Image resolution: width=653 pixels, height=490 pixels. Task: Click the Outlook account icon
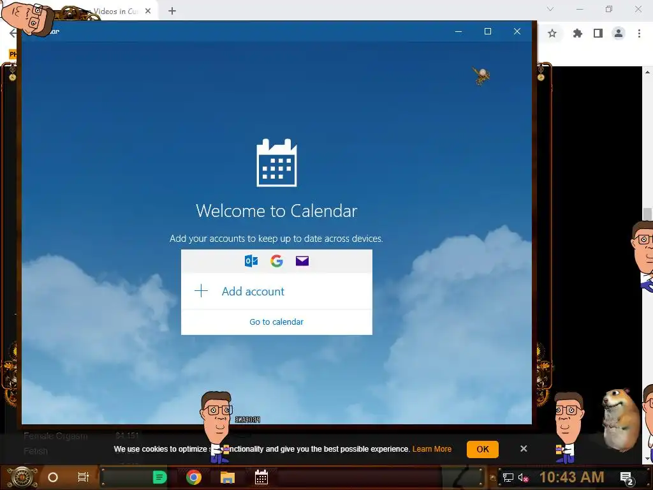(x=251, y=261)
